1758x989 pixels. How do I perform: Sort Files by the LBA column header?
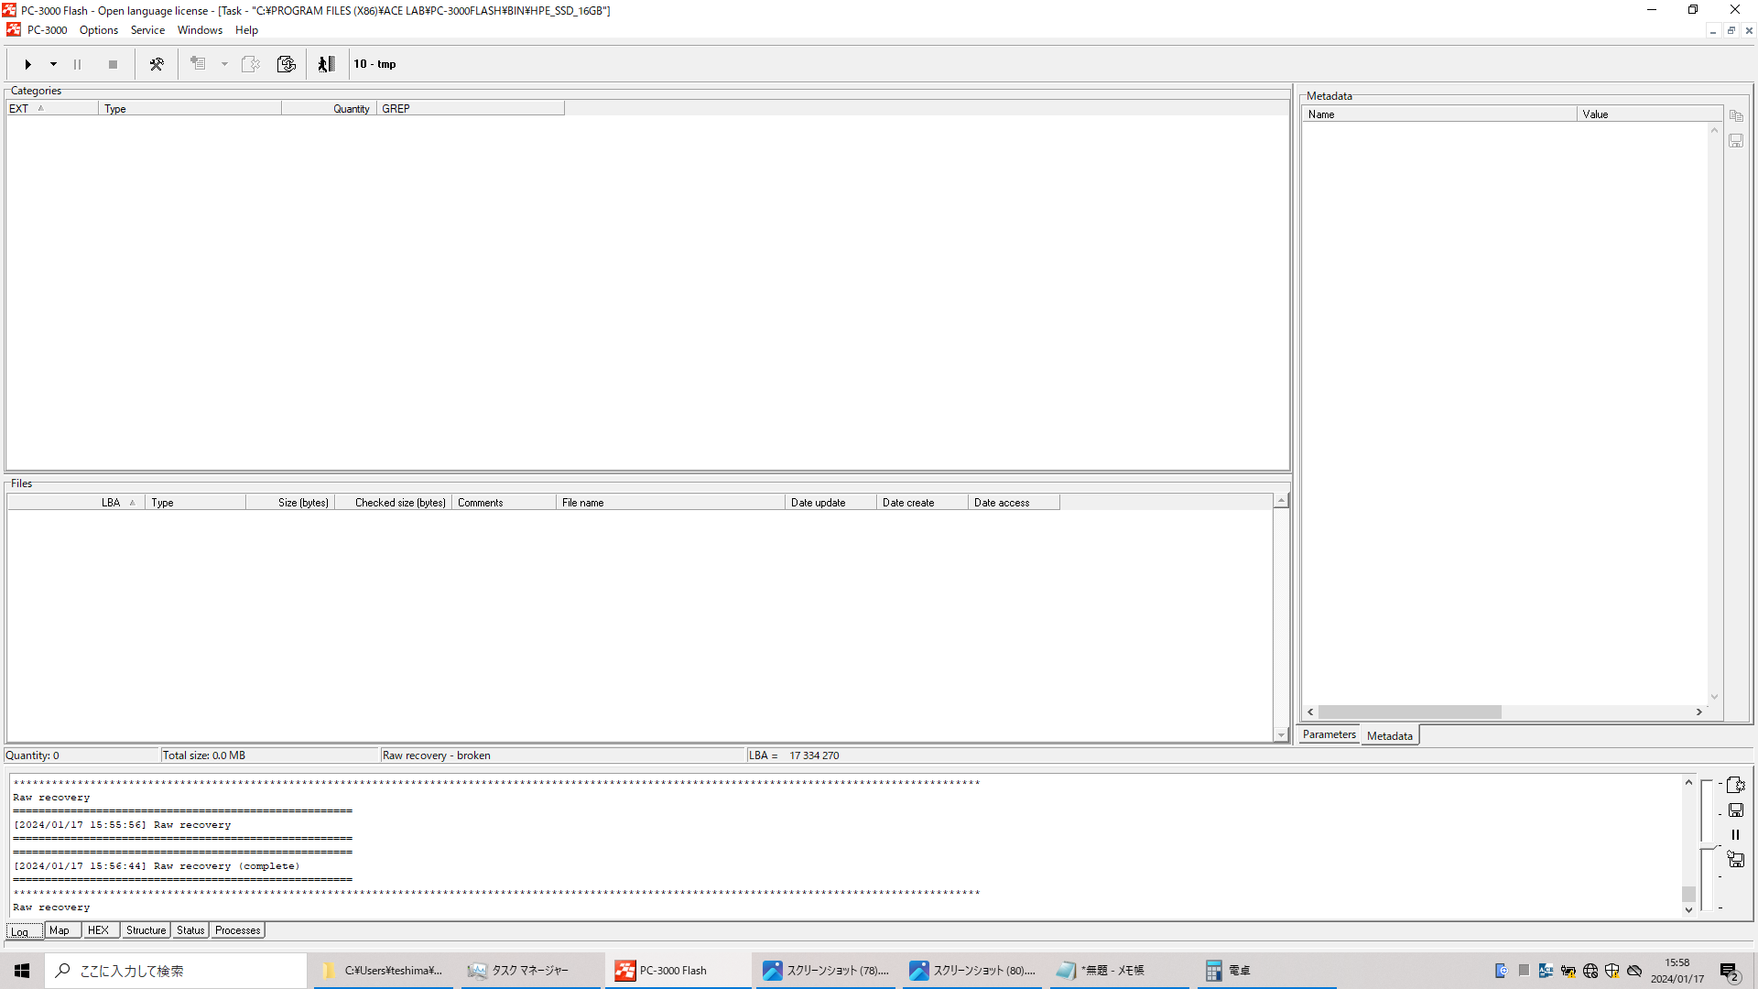pos(110,503)
